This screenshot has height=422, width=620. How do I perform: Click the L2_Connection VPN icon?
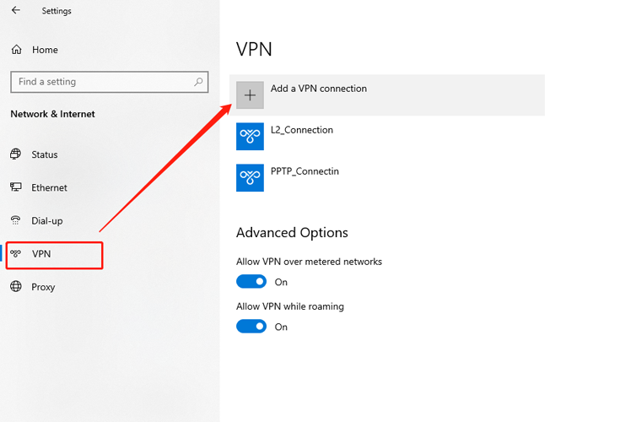tap(250, 137)
